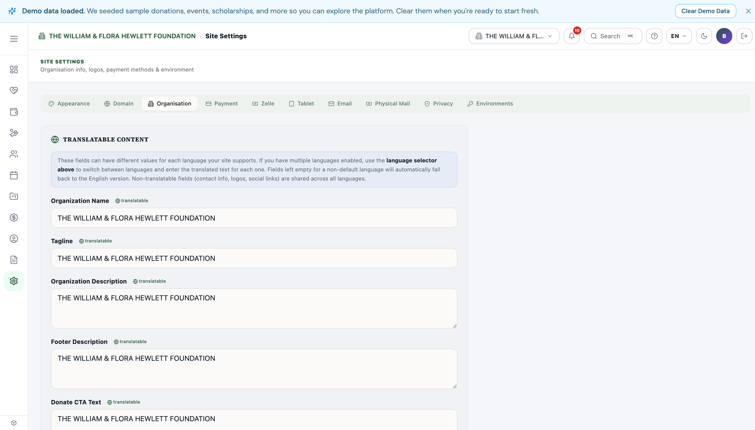Grab Footer Description resize handle
This screenshot has width=755, height=430.
point(454,386)
